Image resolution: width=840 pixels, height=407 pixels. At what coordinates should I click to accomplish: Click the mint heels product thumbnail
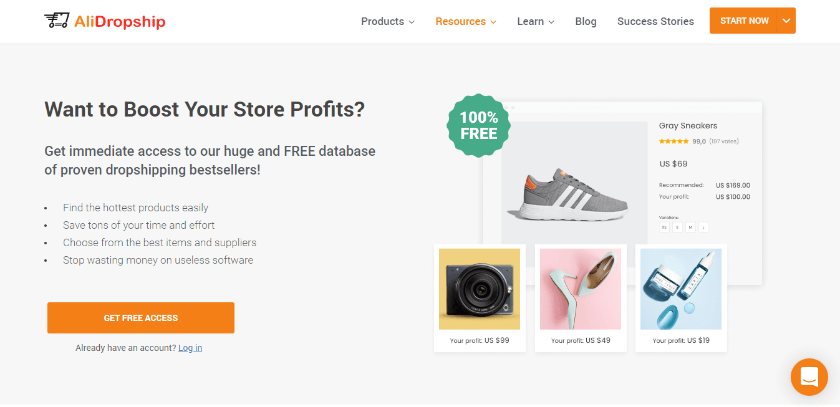580,289
